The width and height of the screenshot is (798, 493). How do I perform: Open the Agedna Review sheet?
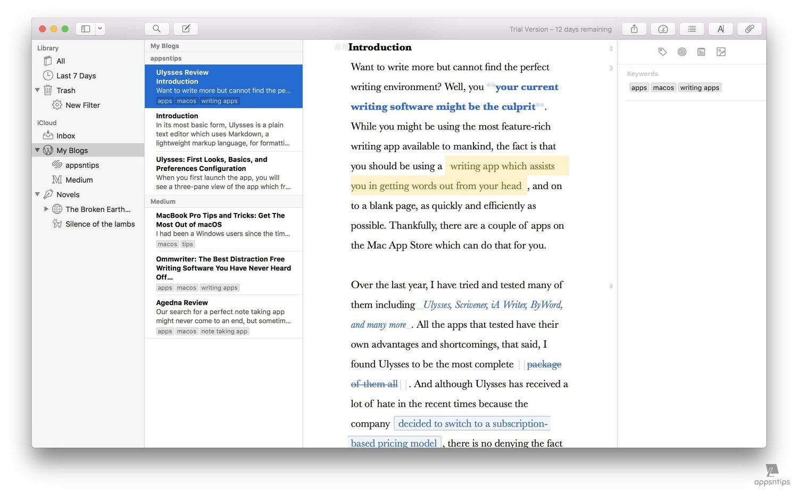pyautogui.click(x=223, y=316)
